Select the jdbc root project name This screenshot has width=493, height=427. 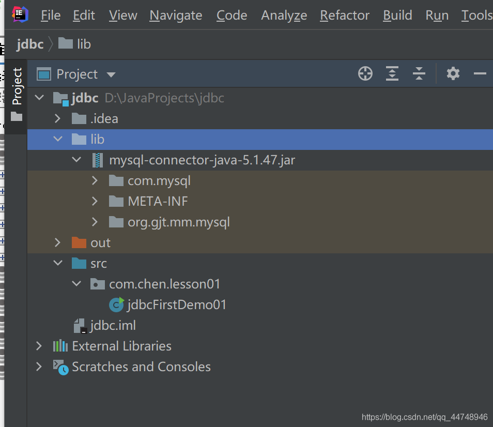point(85,98)
